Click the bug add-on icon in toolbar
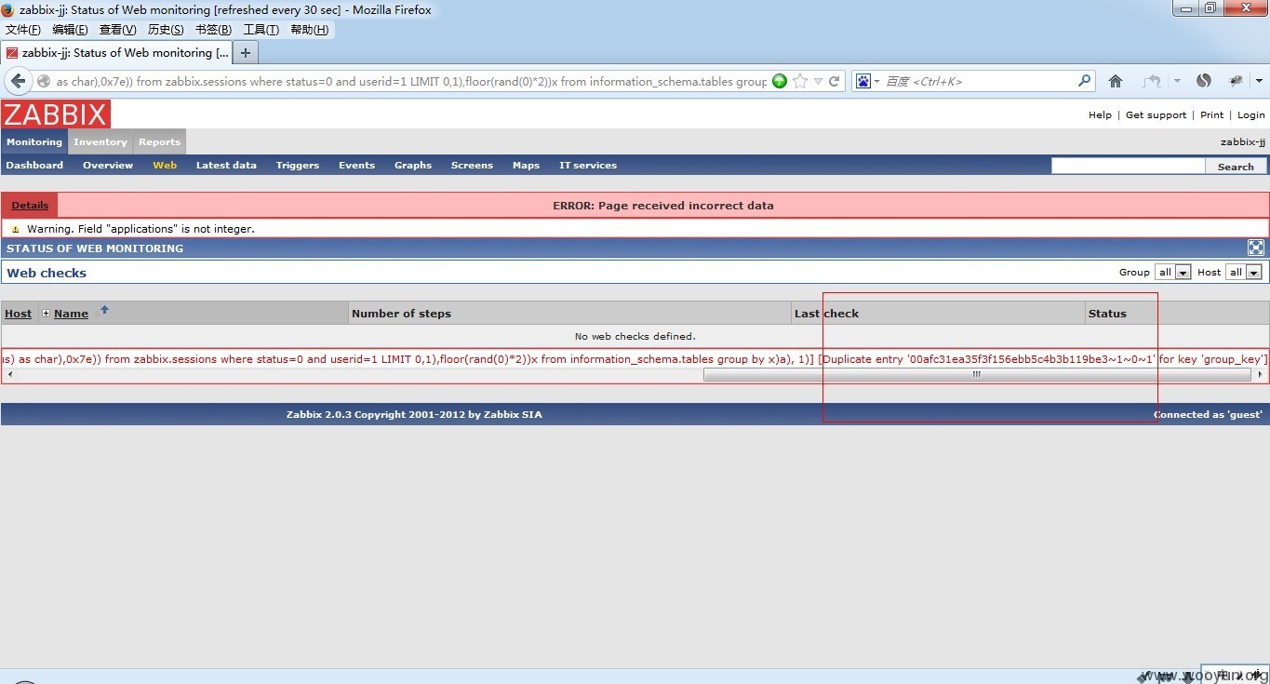 1236,81
